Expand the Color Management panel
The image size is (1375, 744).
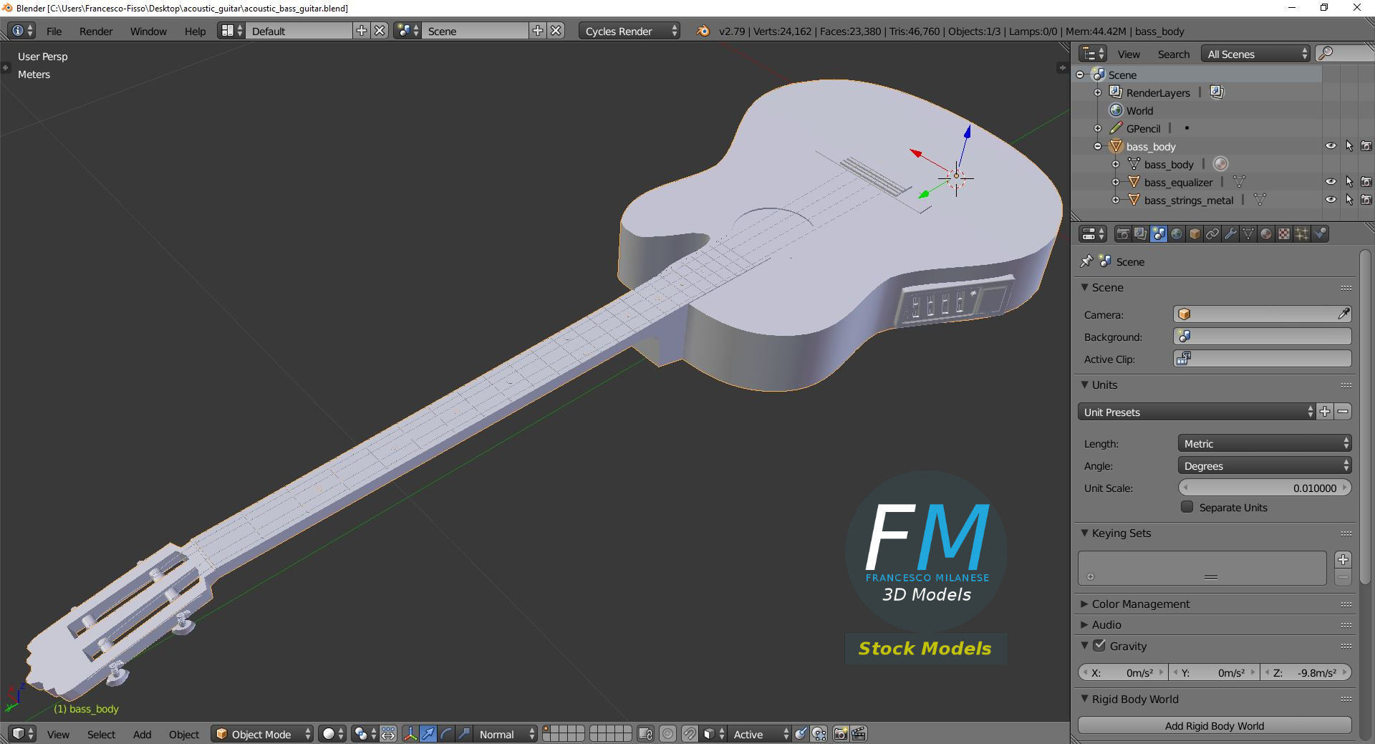pos(1140,604)
